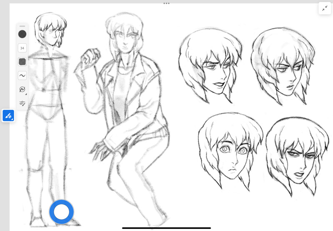Tap the blue touch shortcut circle
This screenshot has width=333, height=231.
tap(61, 212)
